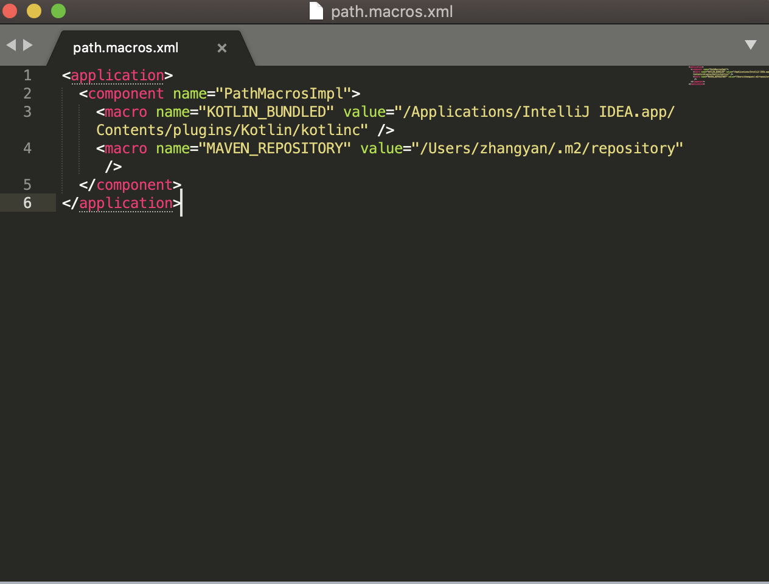Click the left tab navigation arrow
This screenshot has width=769, height=584.
coord(10,45)
